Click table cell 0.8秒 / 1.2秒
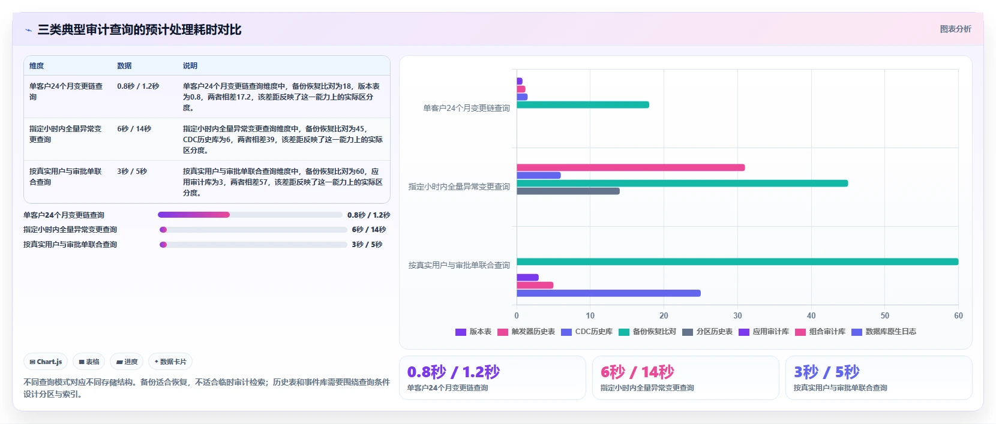Viewport: 996px width, 424px height. pos(138,86)
